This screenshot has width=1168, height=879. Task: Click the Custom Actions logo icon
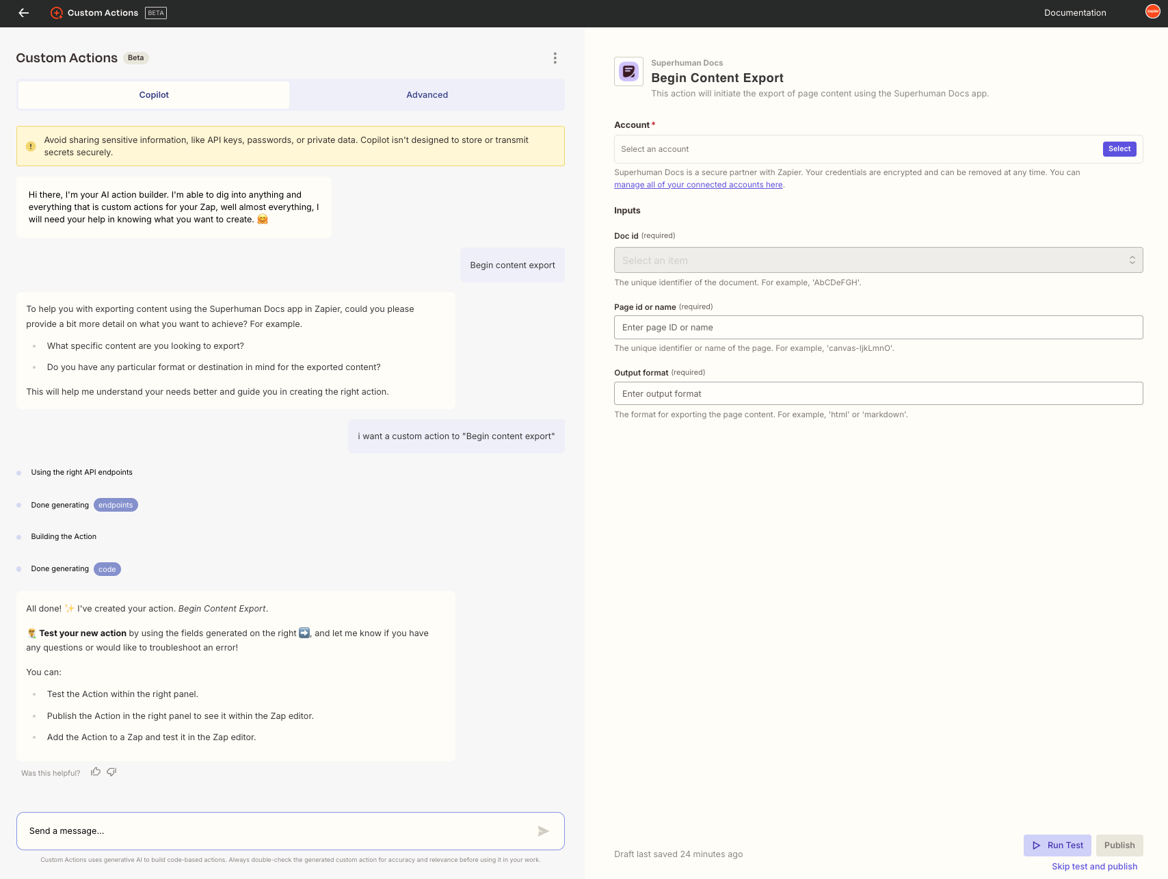tap(57, 13)
